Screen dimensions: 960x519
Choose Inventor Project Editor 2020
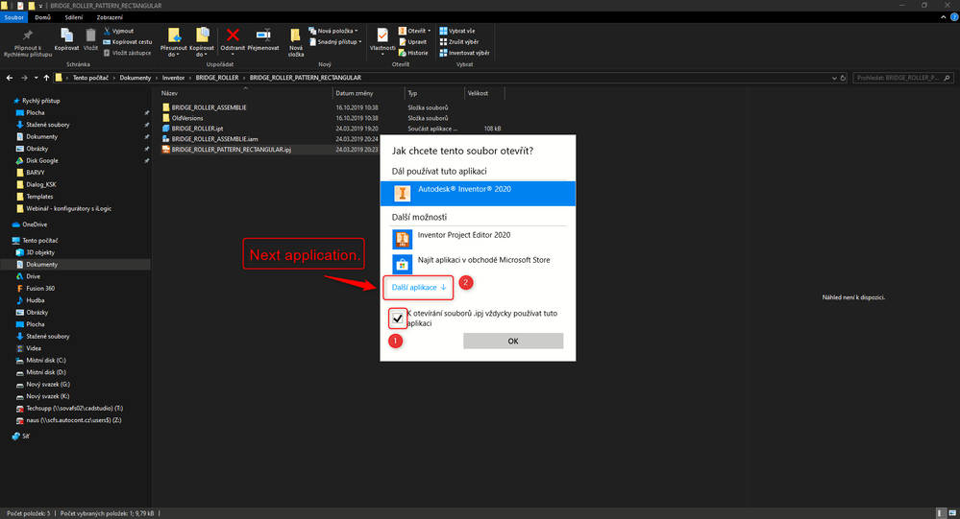[x=478, y=239]
